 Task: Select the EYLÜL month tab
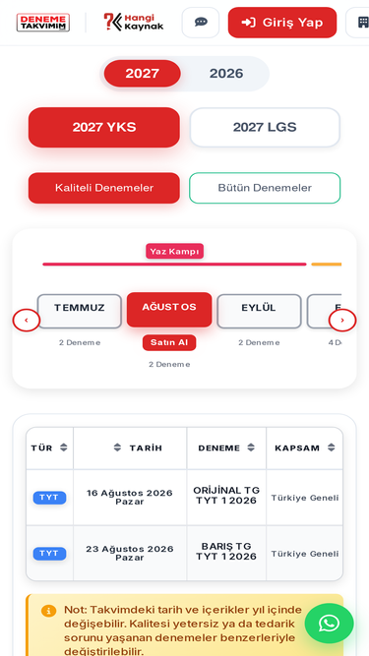(x=259, y=311)
